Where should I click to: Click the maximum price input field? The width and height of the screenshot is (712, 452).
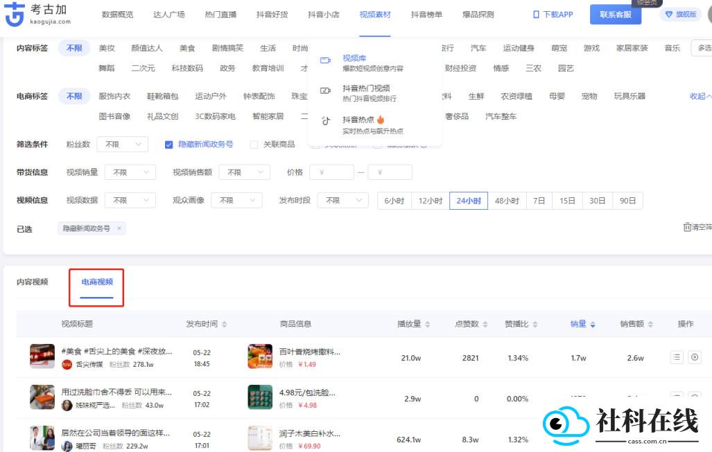[x=390, y=173]
